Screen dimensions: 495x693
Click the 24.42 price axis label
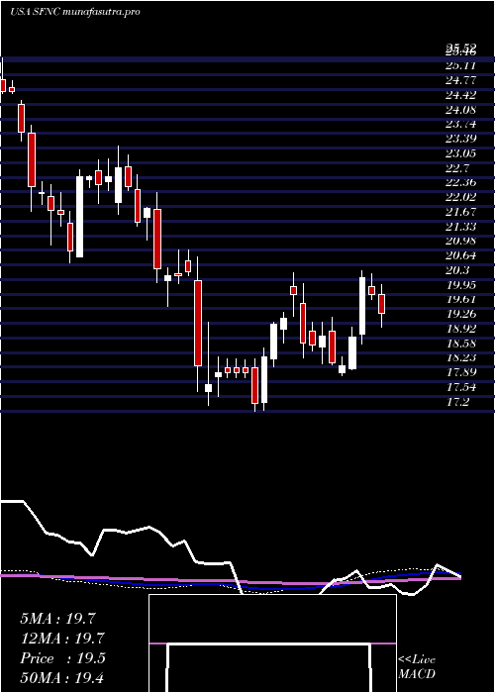coord(461,95)
